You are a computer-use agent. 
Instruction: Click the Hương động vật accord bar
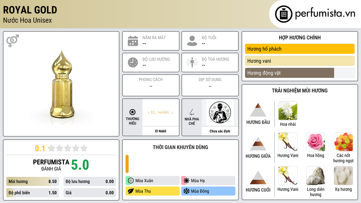300,73
